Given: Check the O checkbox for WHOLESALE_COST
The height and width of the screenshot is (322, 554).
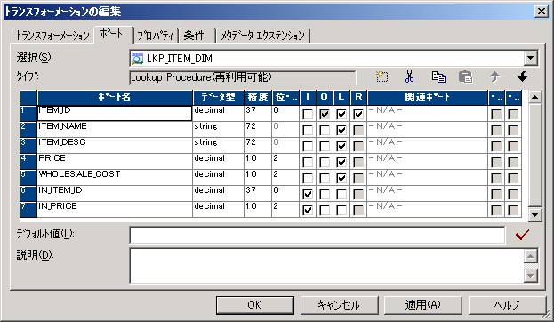Looking at the screenshot, I should tap(325, 178).
